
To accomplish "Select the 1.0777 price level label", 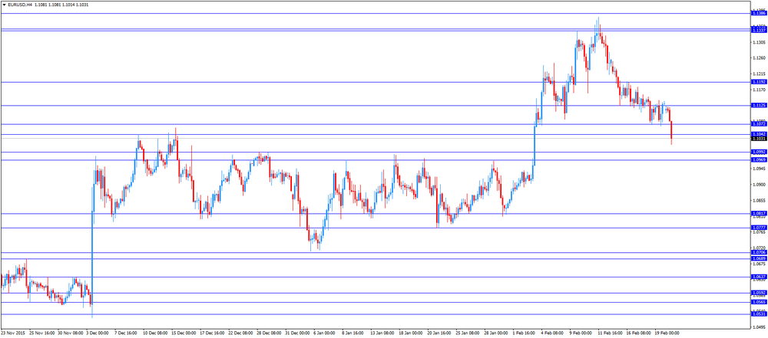I will (x=759, y=228).
